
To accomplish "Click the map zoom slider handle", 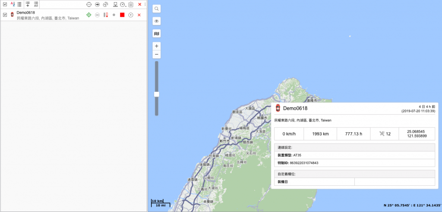I will 157,94.
